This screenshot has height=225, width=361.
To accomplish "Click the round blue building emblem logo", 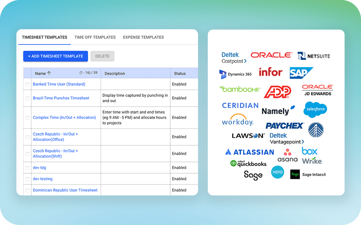I will point(316,130).
